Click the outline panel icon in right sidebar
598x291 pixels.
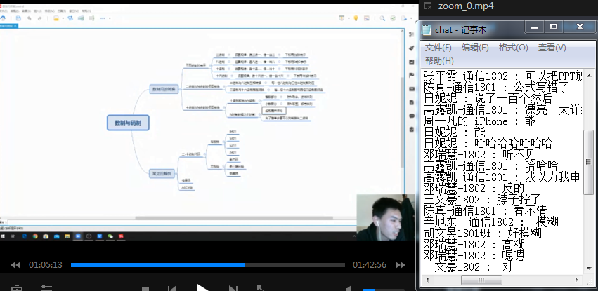[411, 34]
